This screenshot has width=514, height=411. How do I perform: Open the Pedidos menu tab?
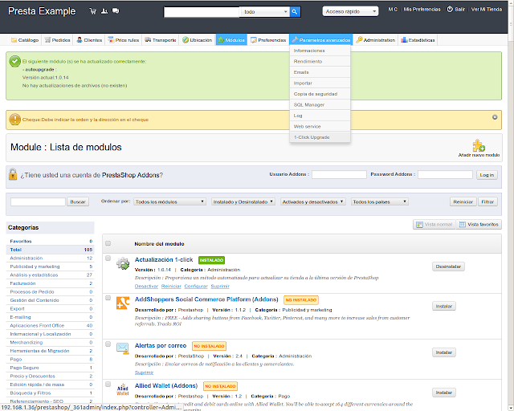pyautogui.click(x=57, y=40)
